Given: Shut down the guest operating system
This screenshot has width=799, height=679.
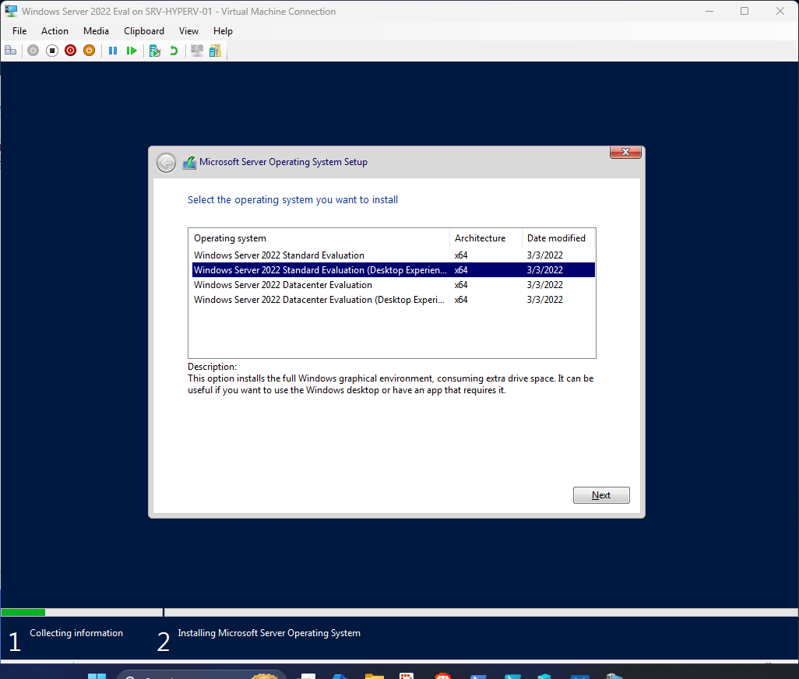Looking at the screenshot, I should pyautogui.click(x=70, y=50).
